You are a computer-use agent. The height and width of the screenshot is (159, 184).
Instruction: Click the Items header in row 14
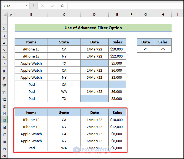click(x=31, y=113)
